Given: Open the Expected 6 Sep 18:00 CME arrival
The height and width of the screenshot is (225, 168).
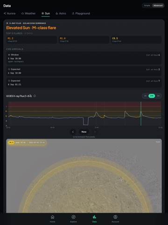Looking at the screenshot, I should [x=84, y=71].
